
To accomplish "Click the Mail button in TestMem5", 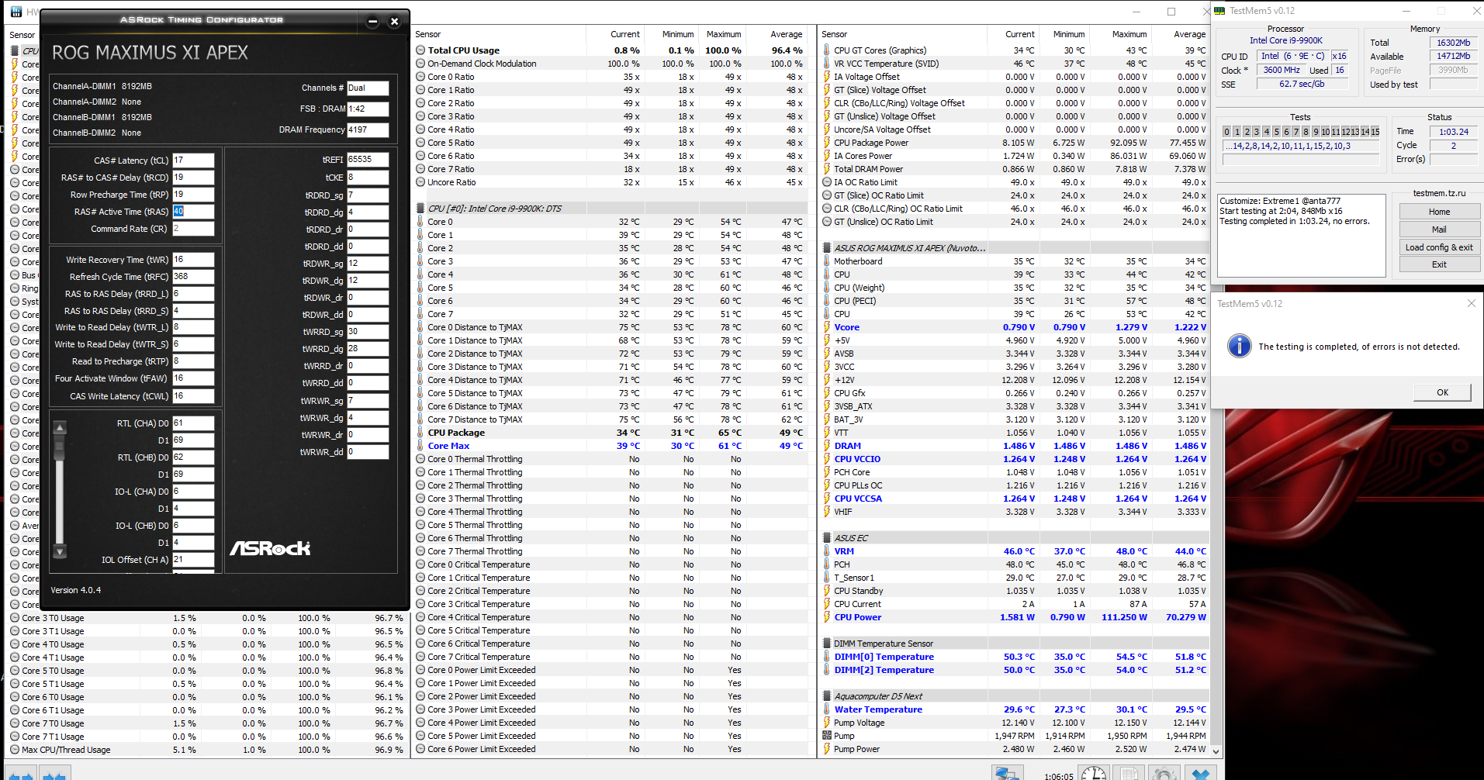I will (1439, 230).
